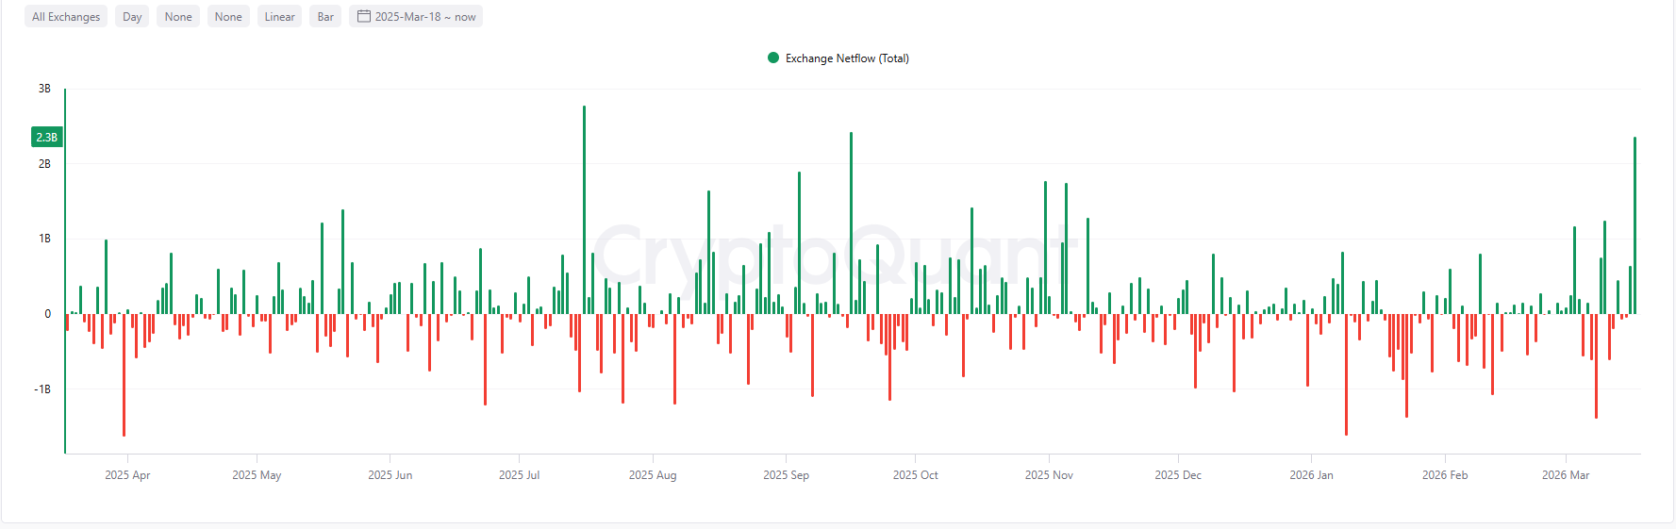Viewport: 1676px width, 529px height.
Task: Click the green 2.3B value label
Action: [x=47, y=138]
